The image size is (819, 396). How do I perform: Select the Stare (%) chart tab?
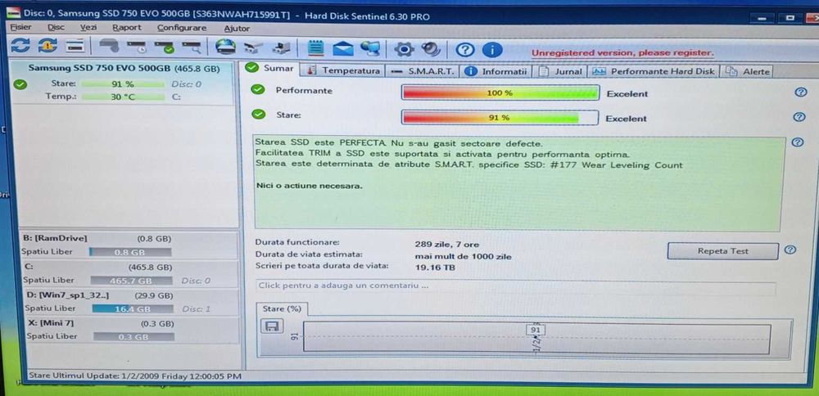[282, 309]
